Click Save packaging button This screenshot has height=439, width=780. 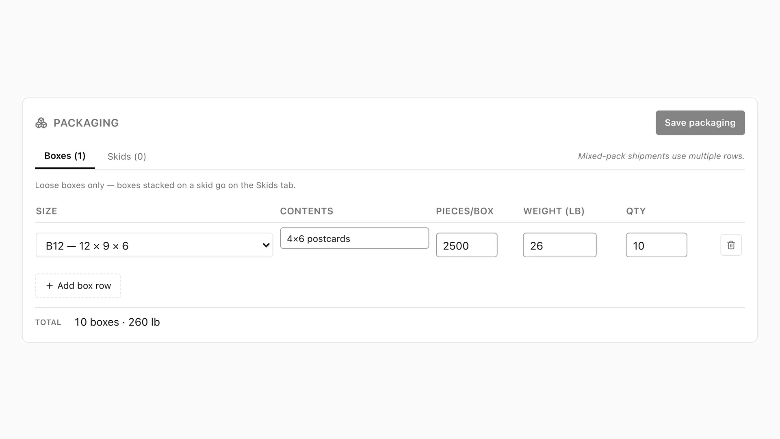700,123
